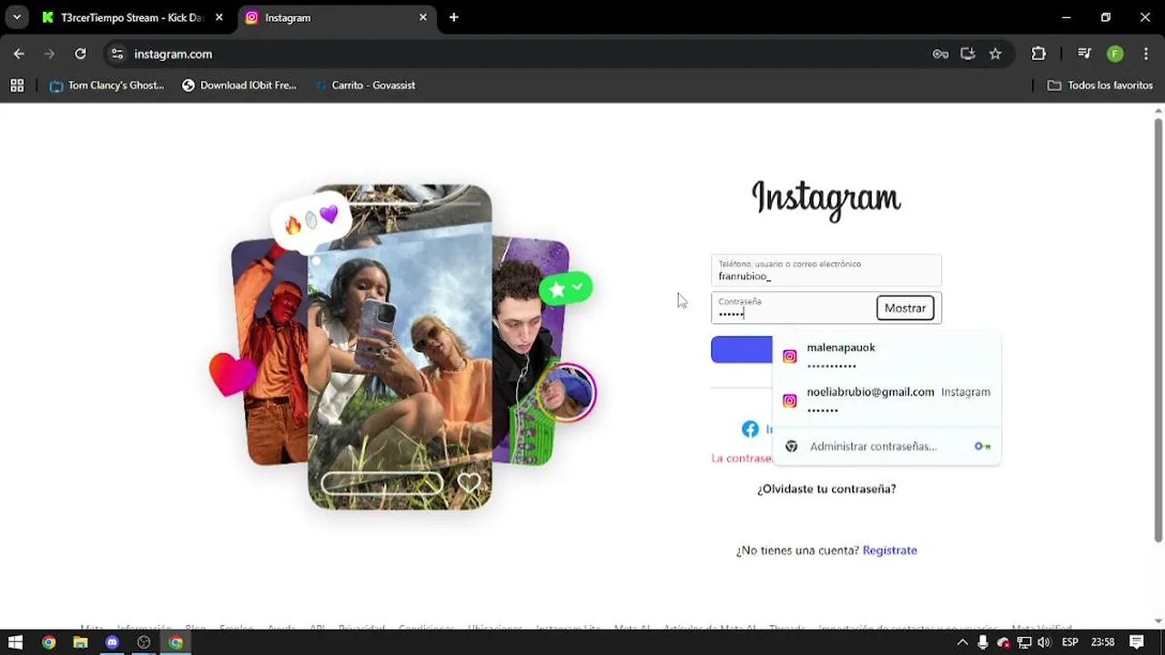Open Carrito - Govassist bookmark
Screen dimensions: 1165x655
(x=365, y=85)
